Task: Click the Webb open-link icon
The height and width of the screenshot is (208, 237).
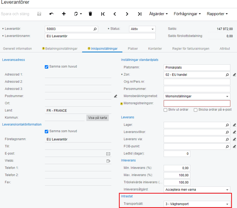Action: (x=109, y=161)
